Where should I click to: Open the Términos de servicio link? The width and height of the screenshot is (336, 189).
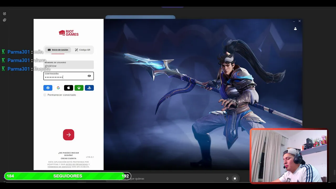pos(59,167)
